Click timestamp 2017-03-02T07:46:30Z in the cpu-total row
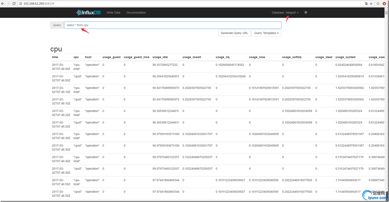 pyautogui.click(x=61, y=136)
